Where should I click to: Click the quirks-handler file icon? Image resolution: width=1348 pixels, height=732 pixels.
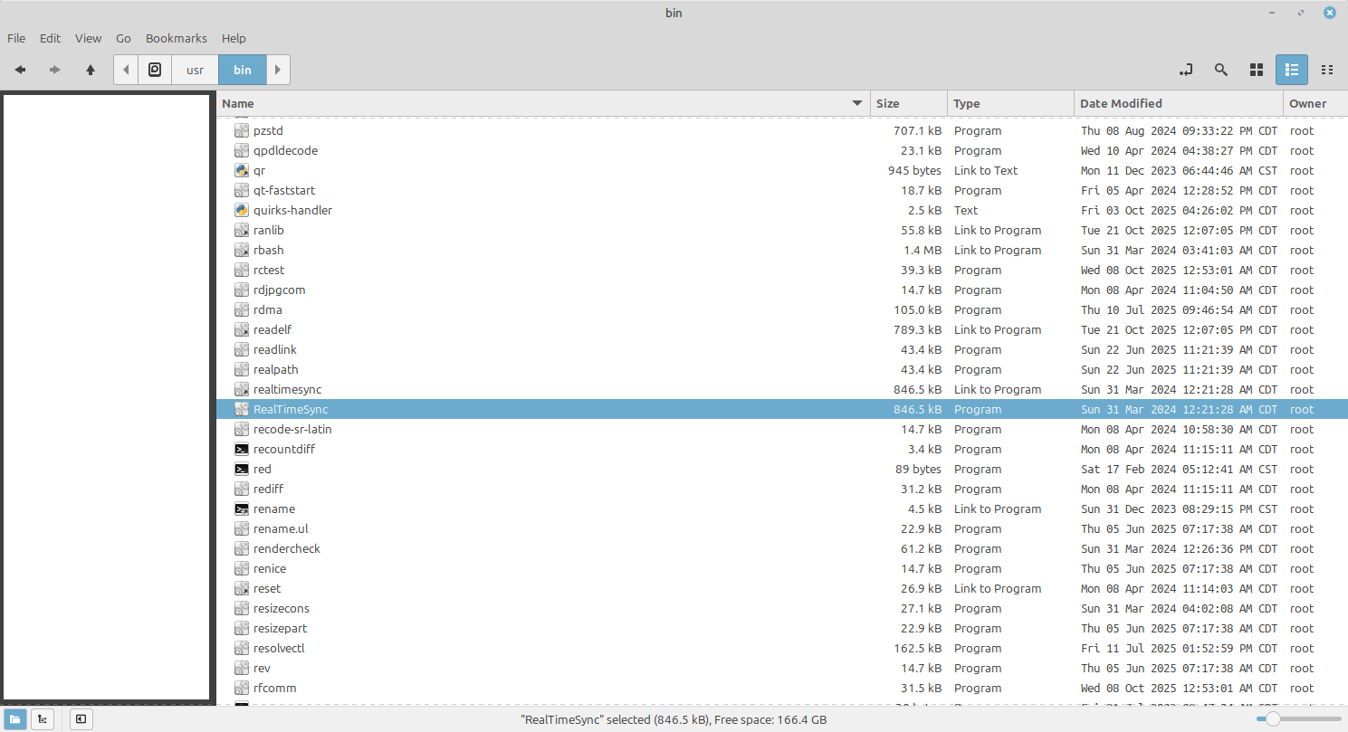pos(242,210)
